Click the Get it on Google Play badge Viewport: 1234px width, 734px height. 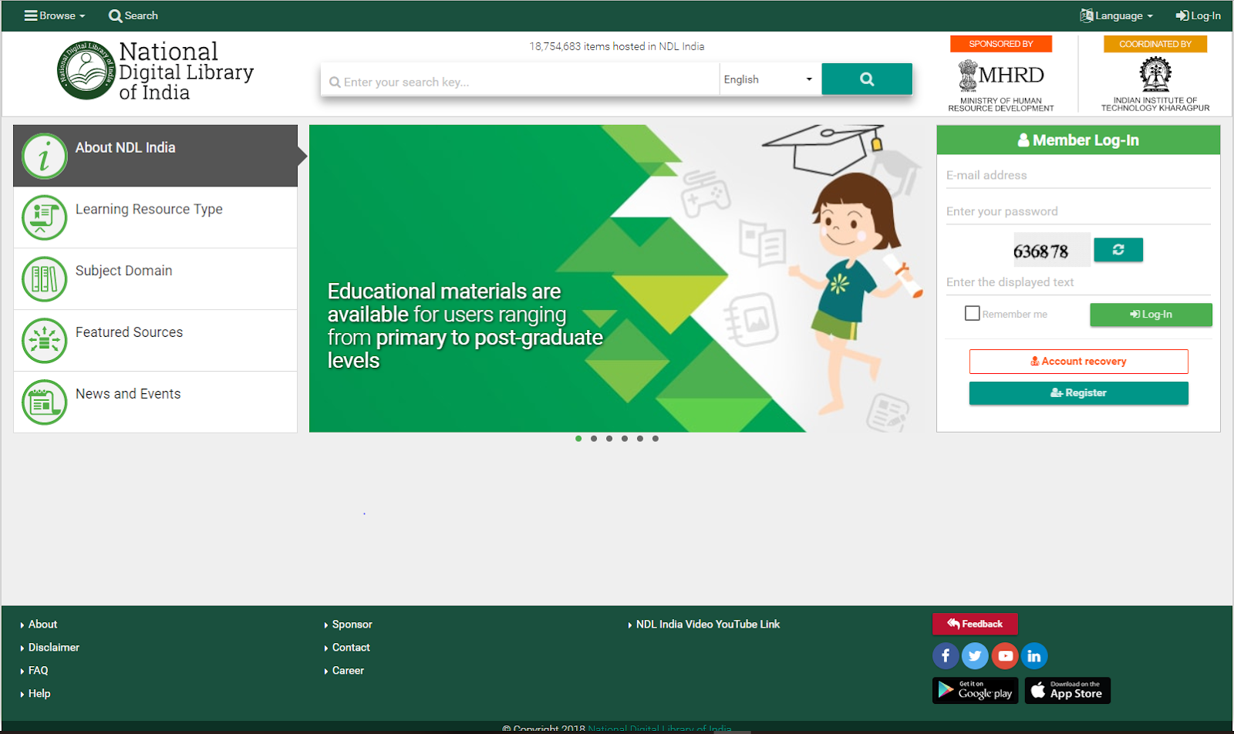point(975,691)
